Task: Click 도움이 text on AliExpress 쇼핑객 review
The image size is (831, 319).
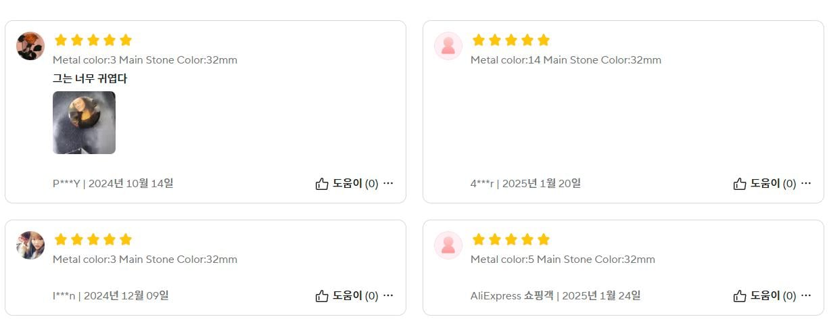Action: tap(765, 295)
